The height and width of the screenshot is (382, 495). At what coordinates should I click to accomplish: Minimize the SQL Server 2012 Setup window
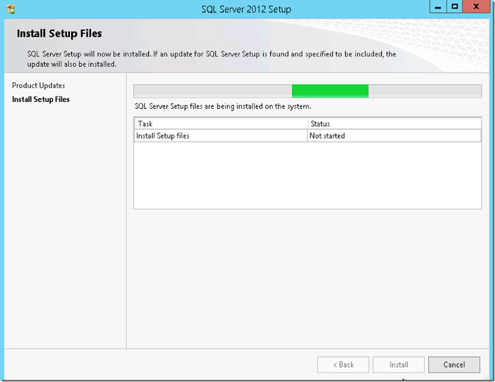[x=438, y=7]
